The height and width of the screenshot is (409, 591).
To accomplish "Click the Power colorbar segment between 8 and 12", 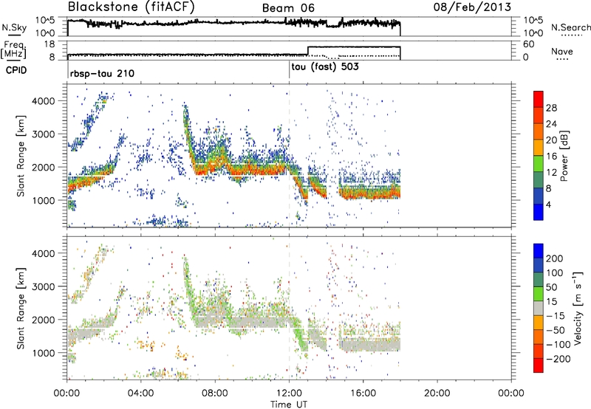I will pos(539,179).
